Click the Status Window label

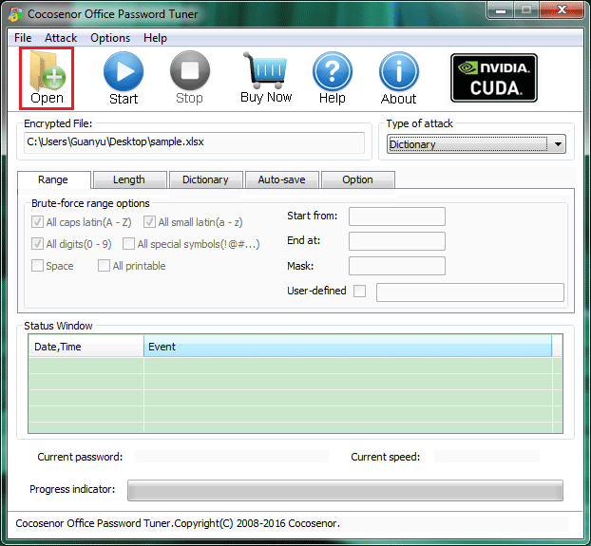pos(58,326)
